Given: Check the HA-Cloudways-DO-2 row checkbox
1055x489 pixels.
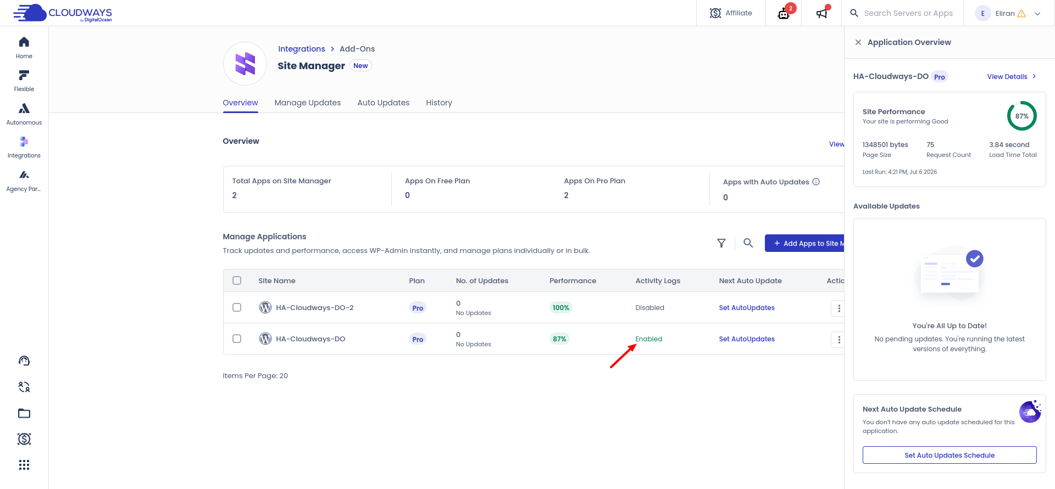Looking at the screenshot, I should (237, 307).
